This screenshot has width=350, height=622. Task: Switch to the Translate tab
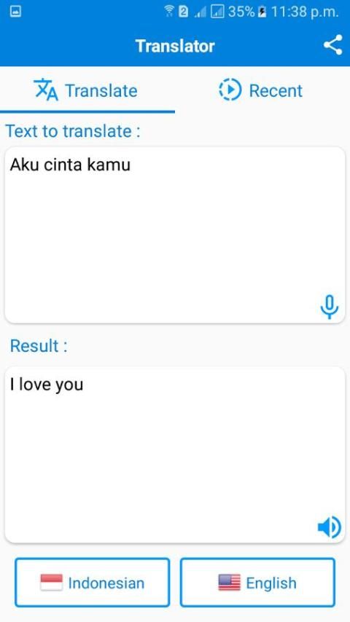pyautogui.click(x=87, y=90)
